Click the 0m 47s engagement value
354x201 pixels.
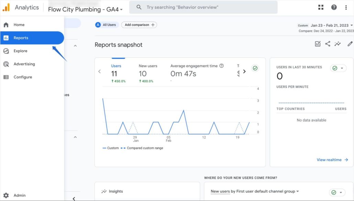click(x=183, y=74)
